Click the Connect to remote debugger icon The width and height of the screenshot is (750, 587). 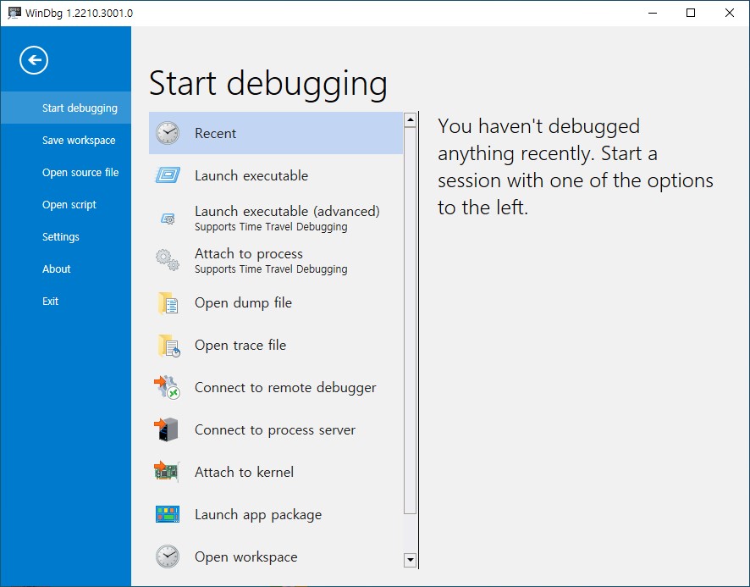[x=167, y=387]
